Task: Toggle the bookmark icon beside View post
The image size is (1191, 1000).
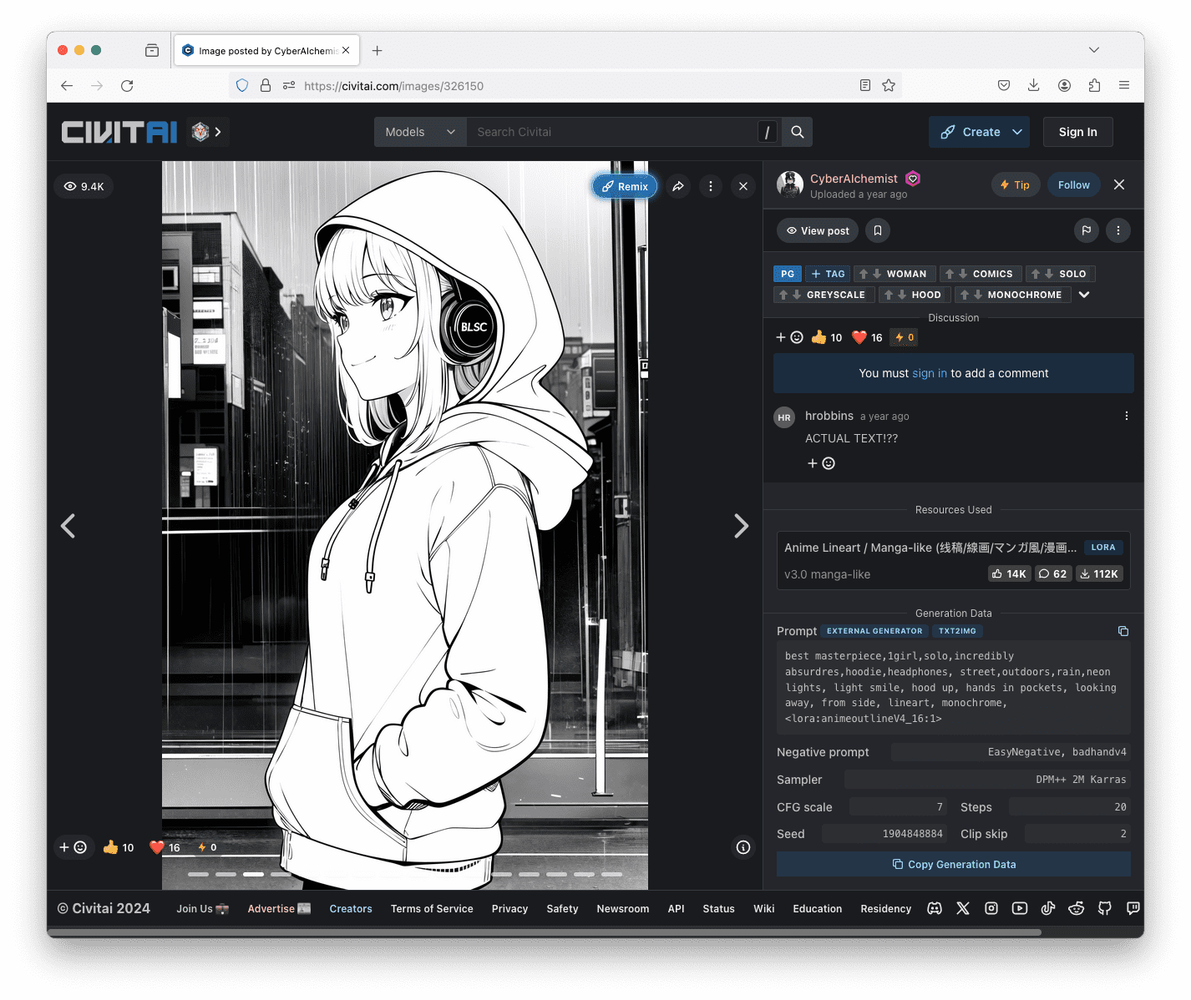Action: (878, 230)
